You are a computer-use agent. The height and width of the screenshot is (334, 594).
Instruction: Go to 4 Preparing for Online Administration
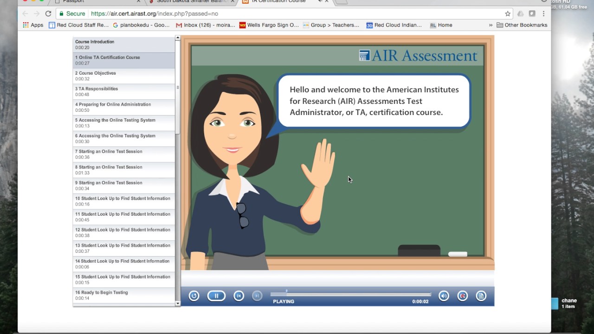click(x=123, y=108)
